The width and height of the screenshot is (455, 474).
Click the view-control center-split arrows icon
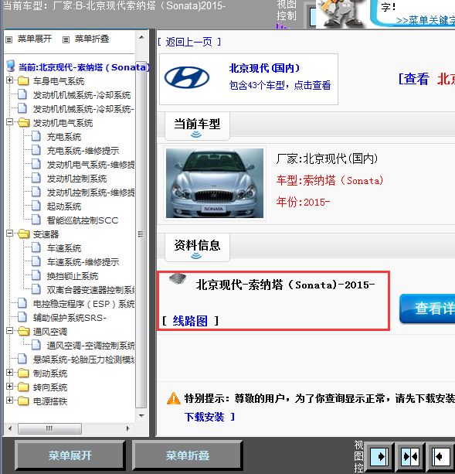[x=409, y=456]
